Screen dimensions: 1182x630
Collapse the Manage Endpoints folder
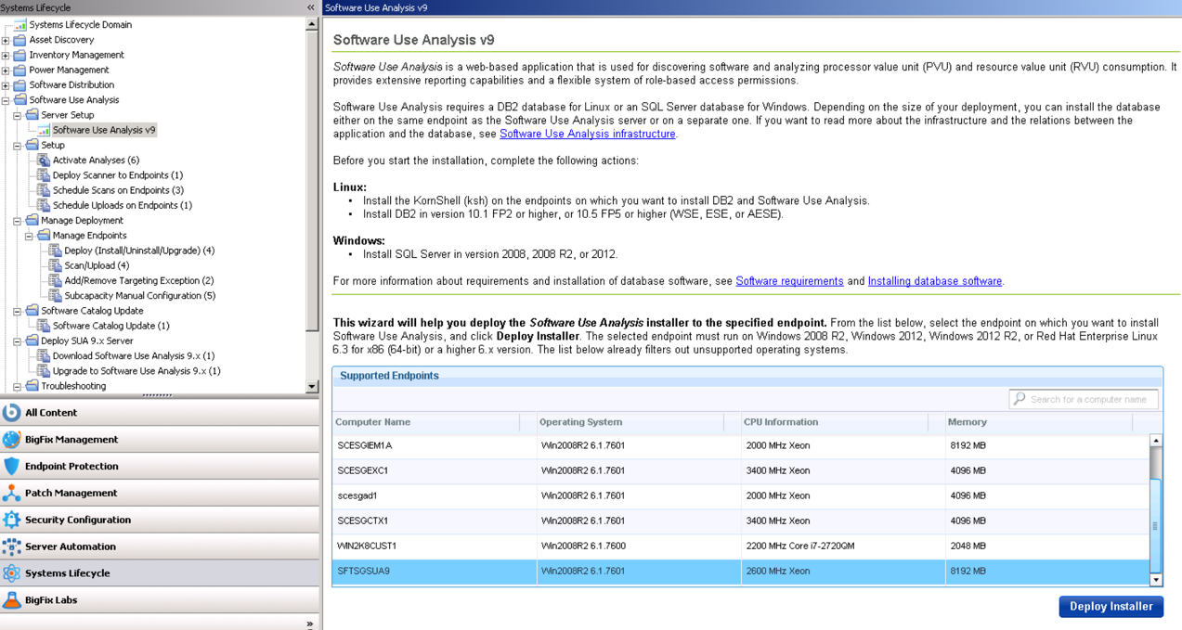(x=29, y=236)
